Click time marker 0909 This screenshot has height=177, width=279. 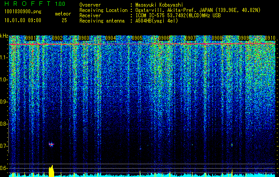(x=244, y=38)
